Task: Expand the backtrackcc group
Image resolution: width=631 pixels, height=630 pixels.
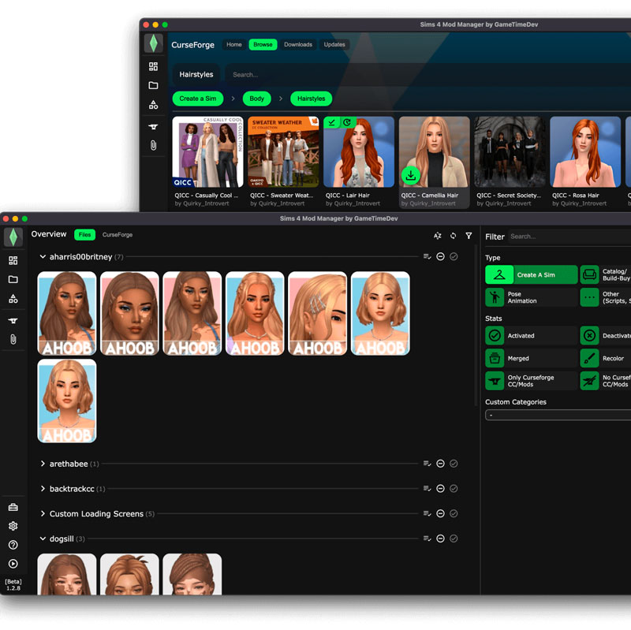Action: click(43, 489)
